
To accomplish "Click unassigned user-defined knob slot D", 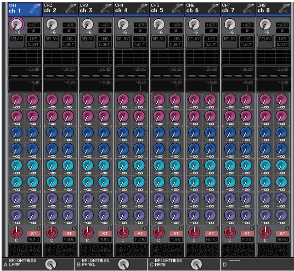I will (257, 264).
